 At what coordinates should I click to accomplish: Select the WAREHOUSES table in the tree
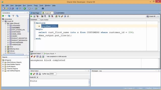point(16,44)
